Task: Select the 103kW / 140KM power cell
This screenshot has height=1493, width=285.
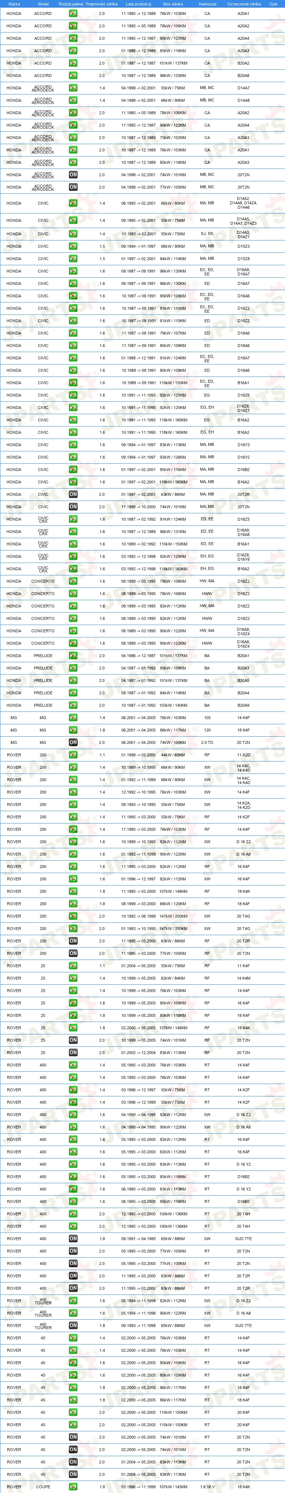Action: 173,705
